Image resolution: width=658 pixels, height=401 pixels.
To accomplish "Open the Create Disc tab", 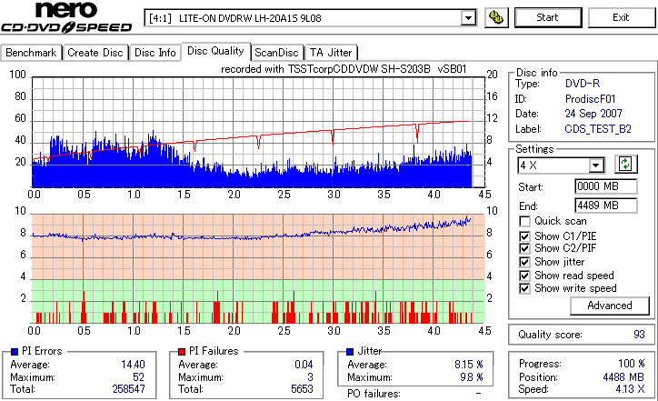I will (x=95, y=53).
